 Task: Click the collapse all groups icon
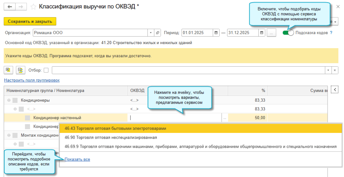(x=20, y=70)
